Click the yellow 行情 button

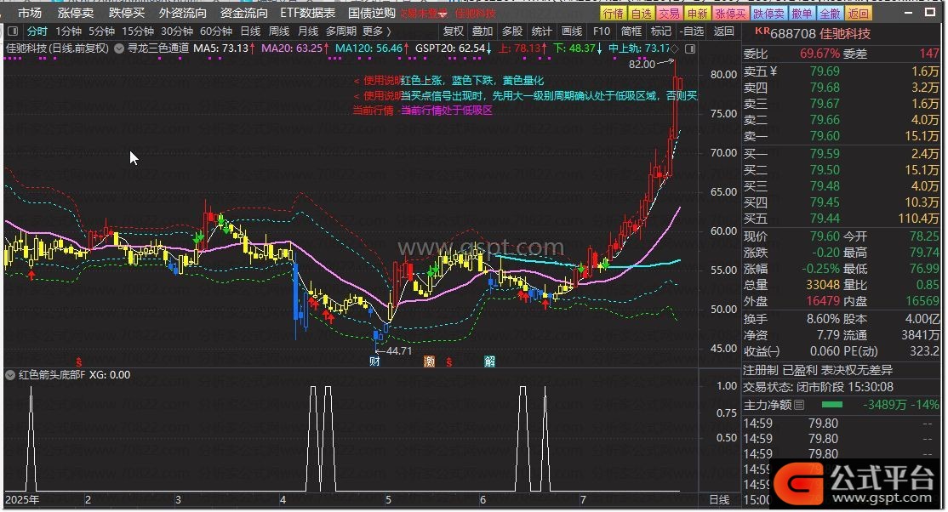[x=612, y=13]
